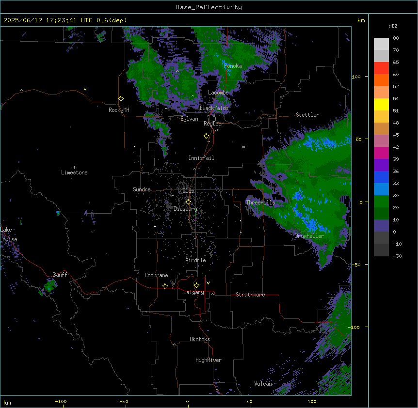Click the Calgary city label
Viewport: 418px width, 408px height.
tap(194, 292)
